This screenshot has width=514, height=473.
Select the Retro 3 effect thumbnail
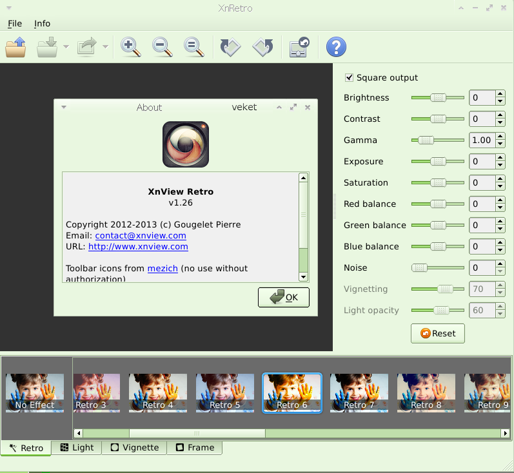point(97,392)
